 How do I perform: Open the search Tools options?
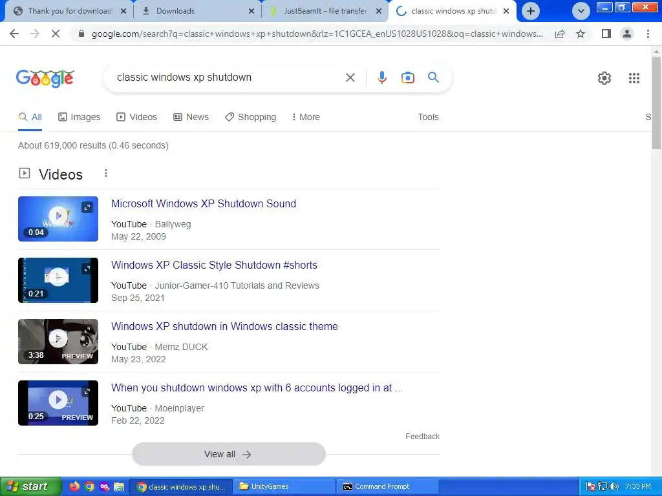[x=428, y=117]
